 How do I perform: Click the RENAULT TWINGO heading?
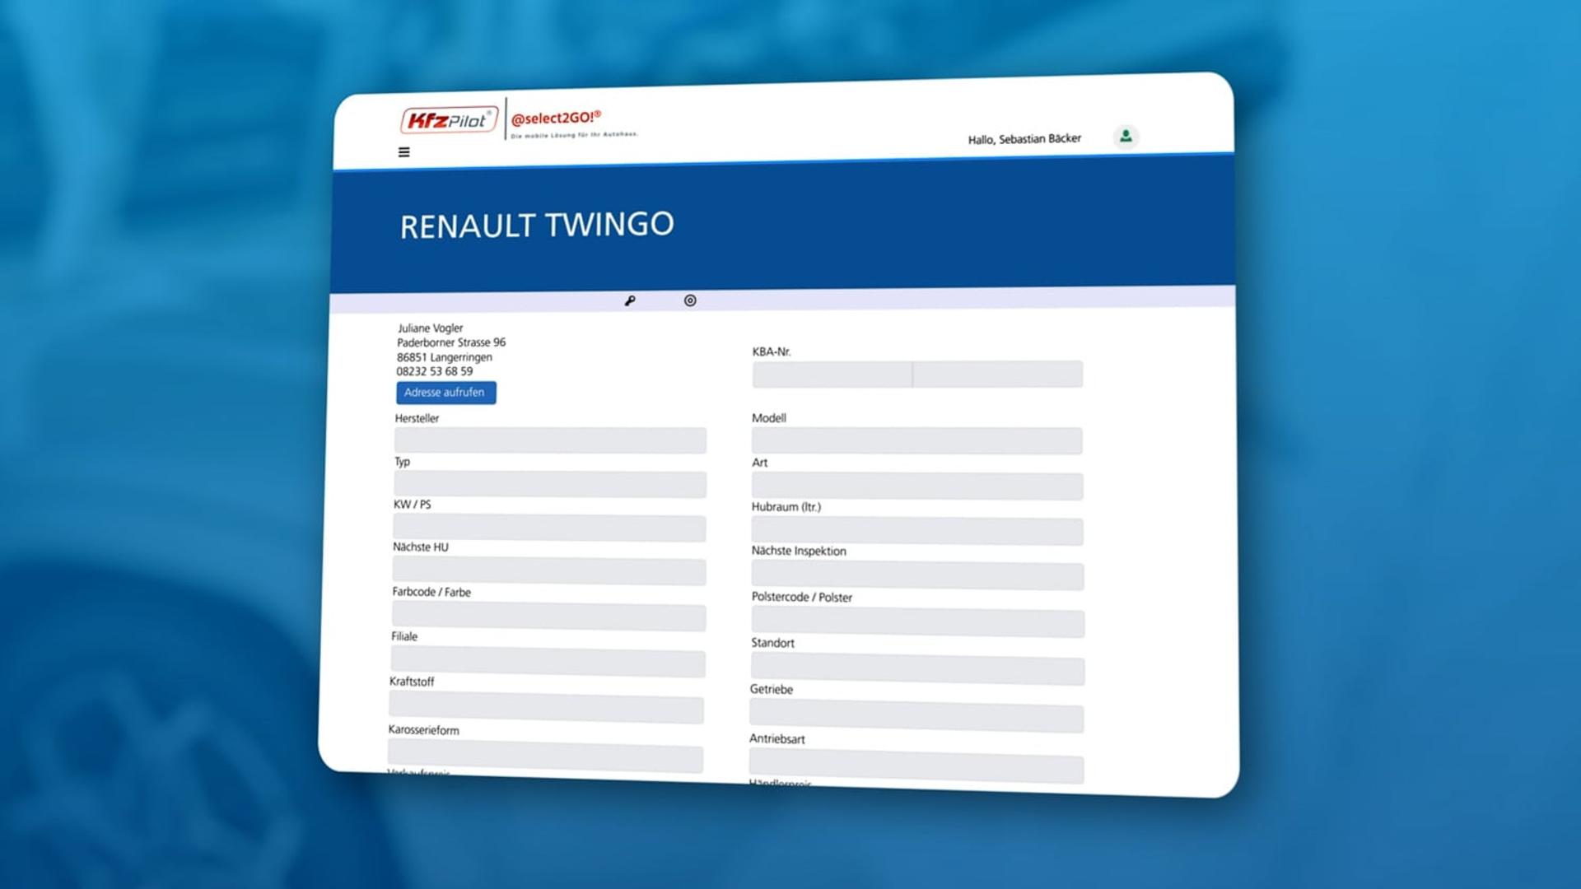(x=537, y=225)
